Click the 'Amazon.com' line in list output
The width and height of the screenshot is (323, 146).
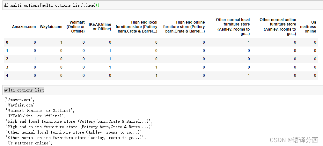19,100
